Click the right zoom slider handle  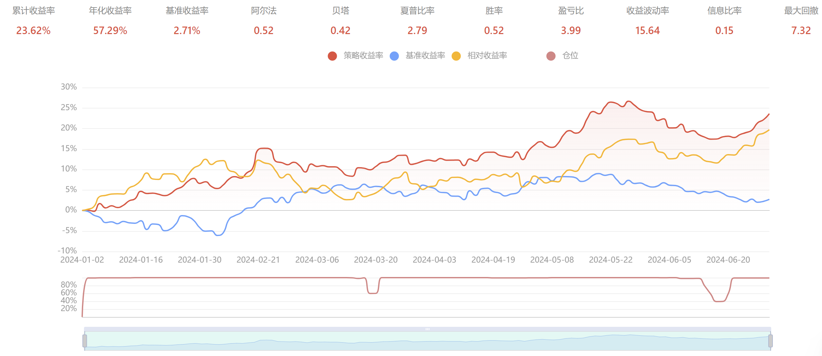click(x=770, y=341)
